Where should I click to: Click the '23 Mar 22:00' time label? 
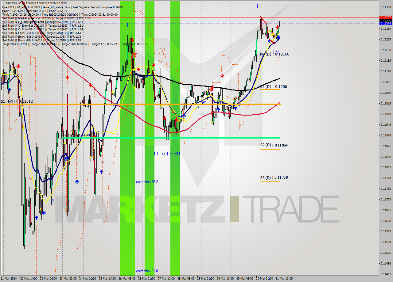click(68, 279)
